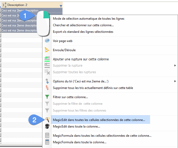The image size is (178, 148).
Task: Click Ajouter une rupture sur cette colonne
Action: [81, 59]
